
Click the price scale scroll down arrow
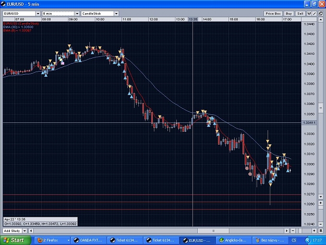(x=320, y=196)
